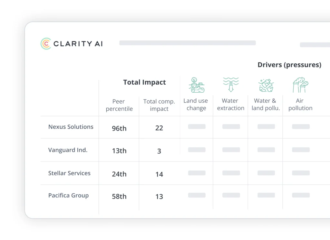Image resolution: width=330 pixels, height=240 pixels.
Task: Click the Total Impact group heading
Action: tap(144, 82)
